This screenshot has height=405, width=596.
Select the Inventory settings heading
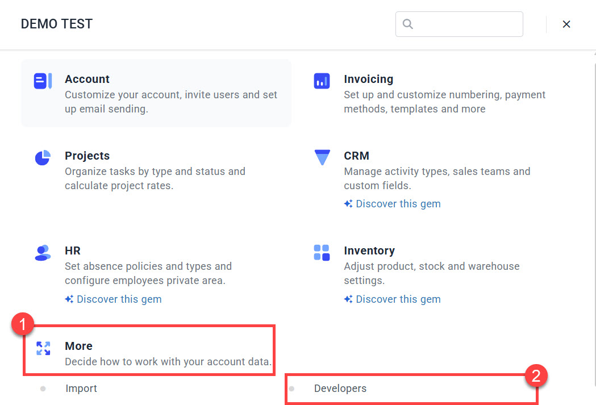[369, 250]
